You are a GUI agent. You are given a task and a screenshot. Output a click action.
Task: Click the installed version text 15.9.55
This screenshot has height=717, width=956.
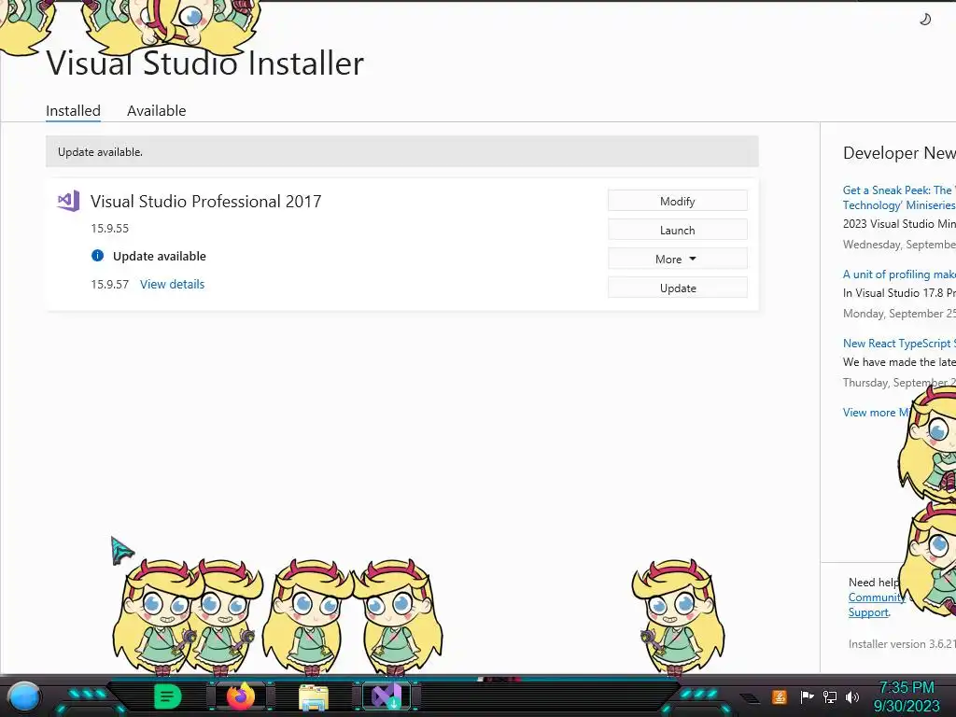110,228
